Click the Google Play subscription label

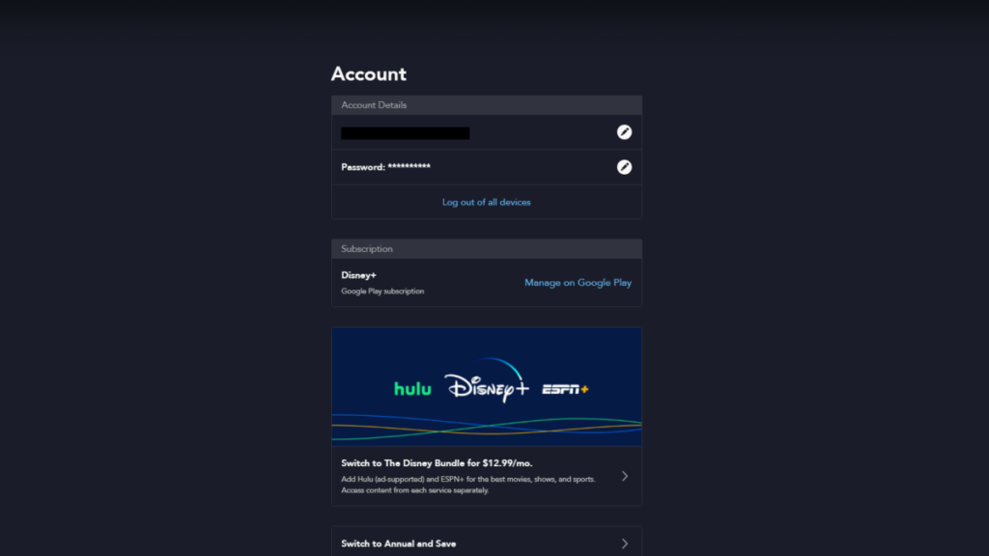point(382,292)
